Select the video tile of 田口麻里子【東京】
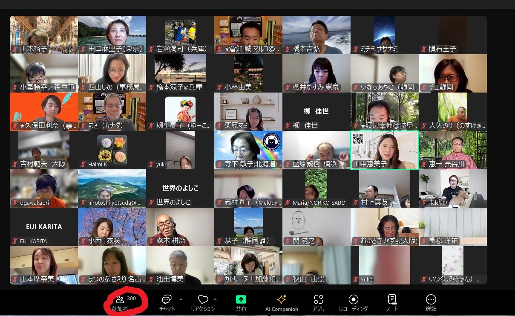Image resolution: width=515 pixels, height=316 pixels. tap(112, 34)
